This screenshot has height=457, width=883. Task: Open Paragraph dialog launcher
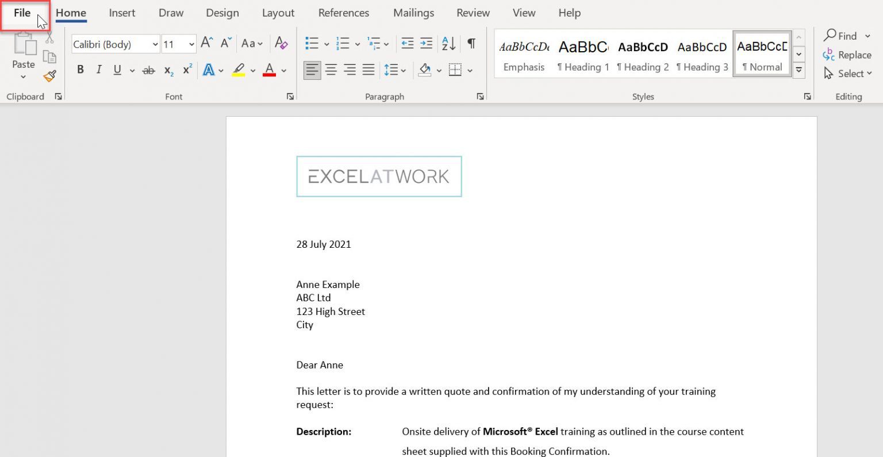(480, 97)
